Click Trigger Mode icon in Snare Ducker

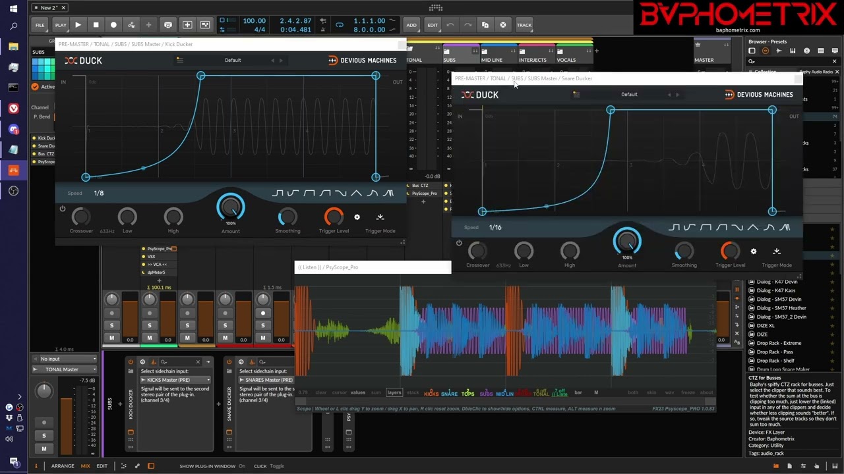(776, 251)
